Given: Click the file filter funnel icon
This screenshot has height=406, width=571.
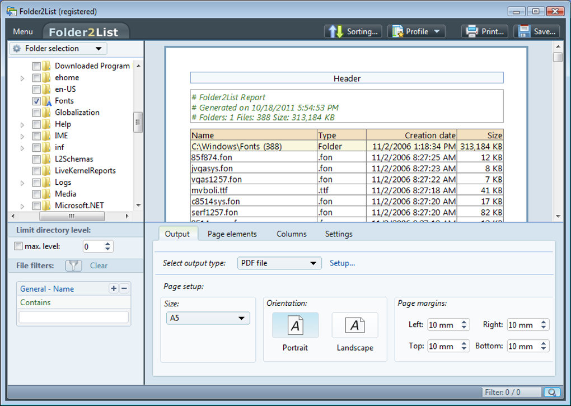Looking at the screenshot, I should [73, 266].
